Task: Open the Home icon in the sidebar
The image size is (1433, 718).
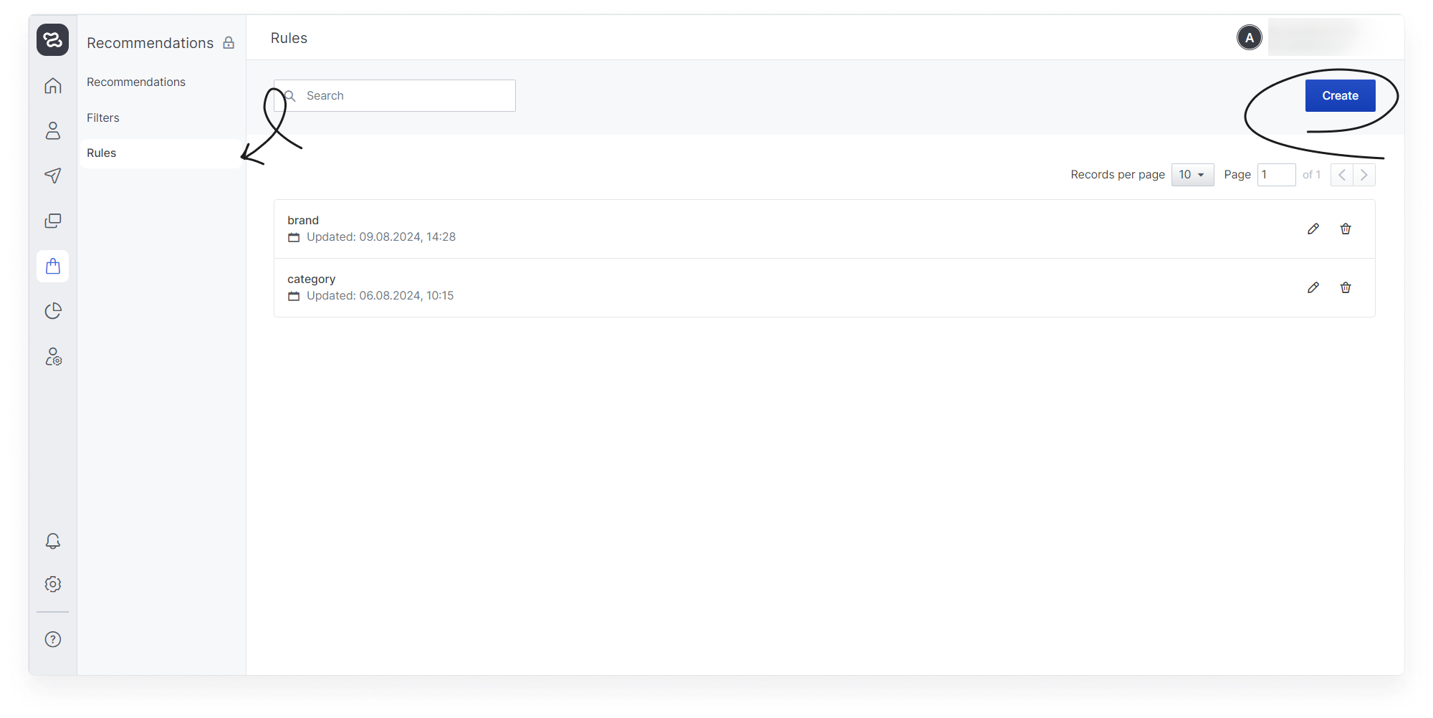Action: pos(53,86)
